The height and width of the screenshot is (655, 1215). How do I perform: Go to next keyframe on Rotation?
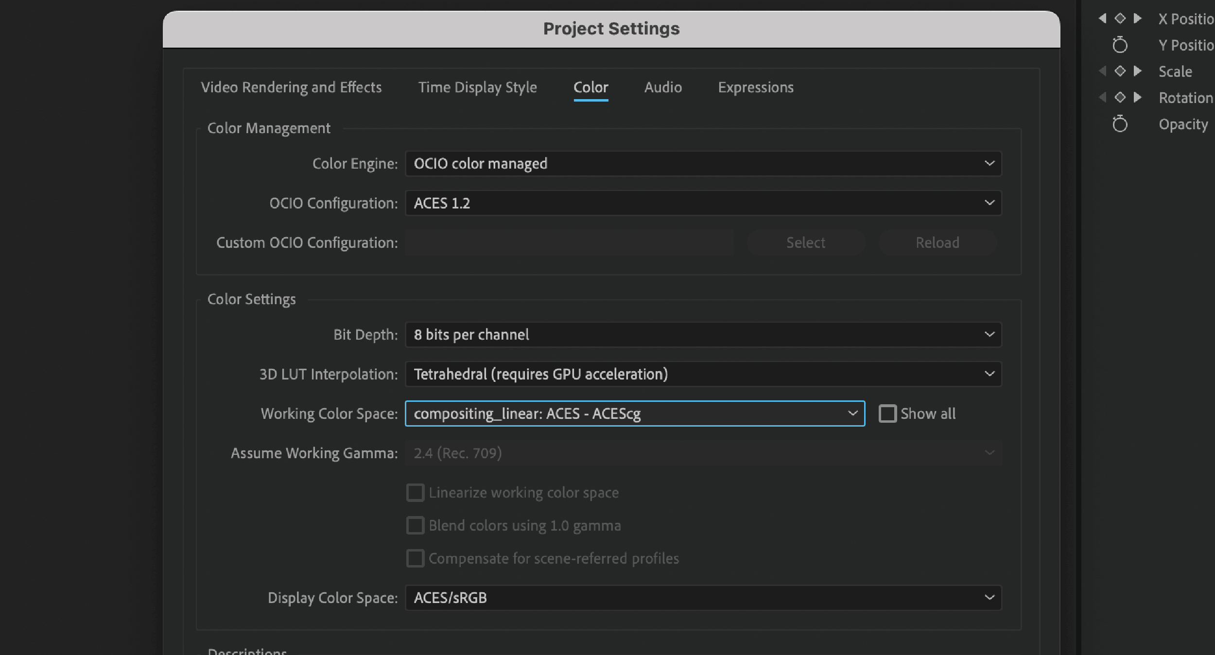[1138, 98]
